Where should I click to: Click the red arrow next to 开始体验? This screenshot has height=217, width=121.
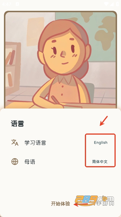click(x=80, y=204)
